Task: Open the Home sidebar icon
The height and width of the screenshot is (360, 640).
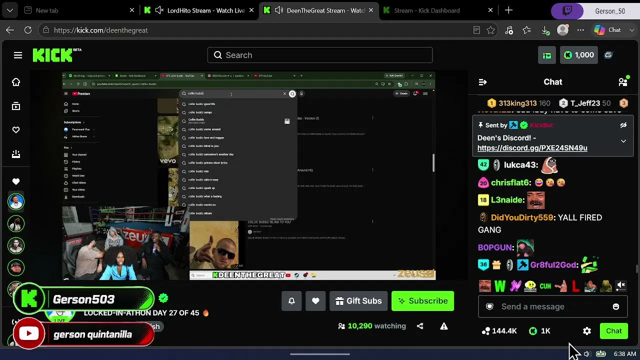Action: click(x=16, y=82)
